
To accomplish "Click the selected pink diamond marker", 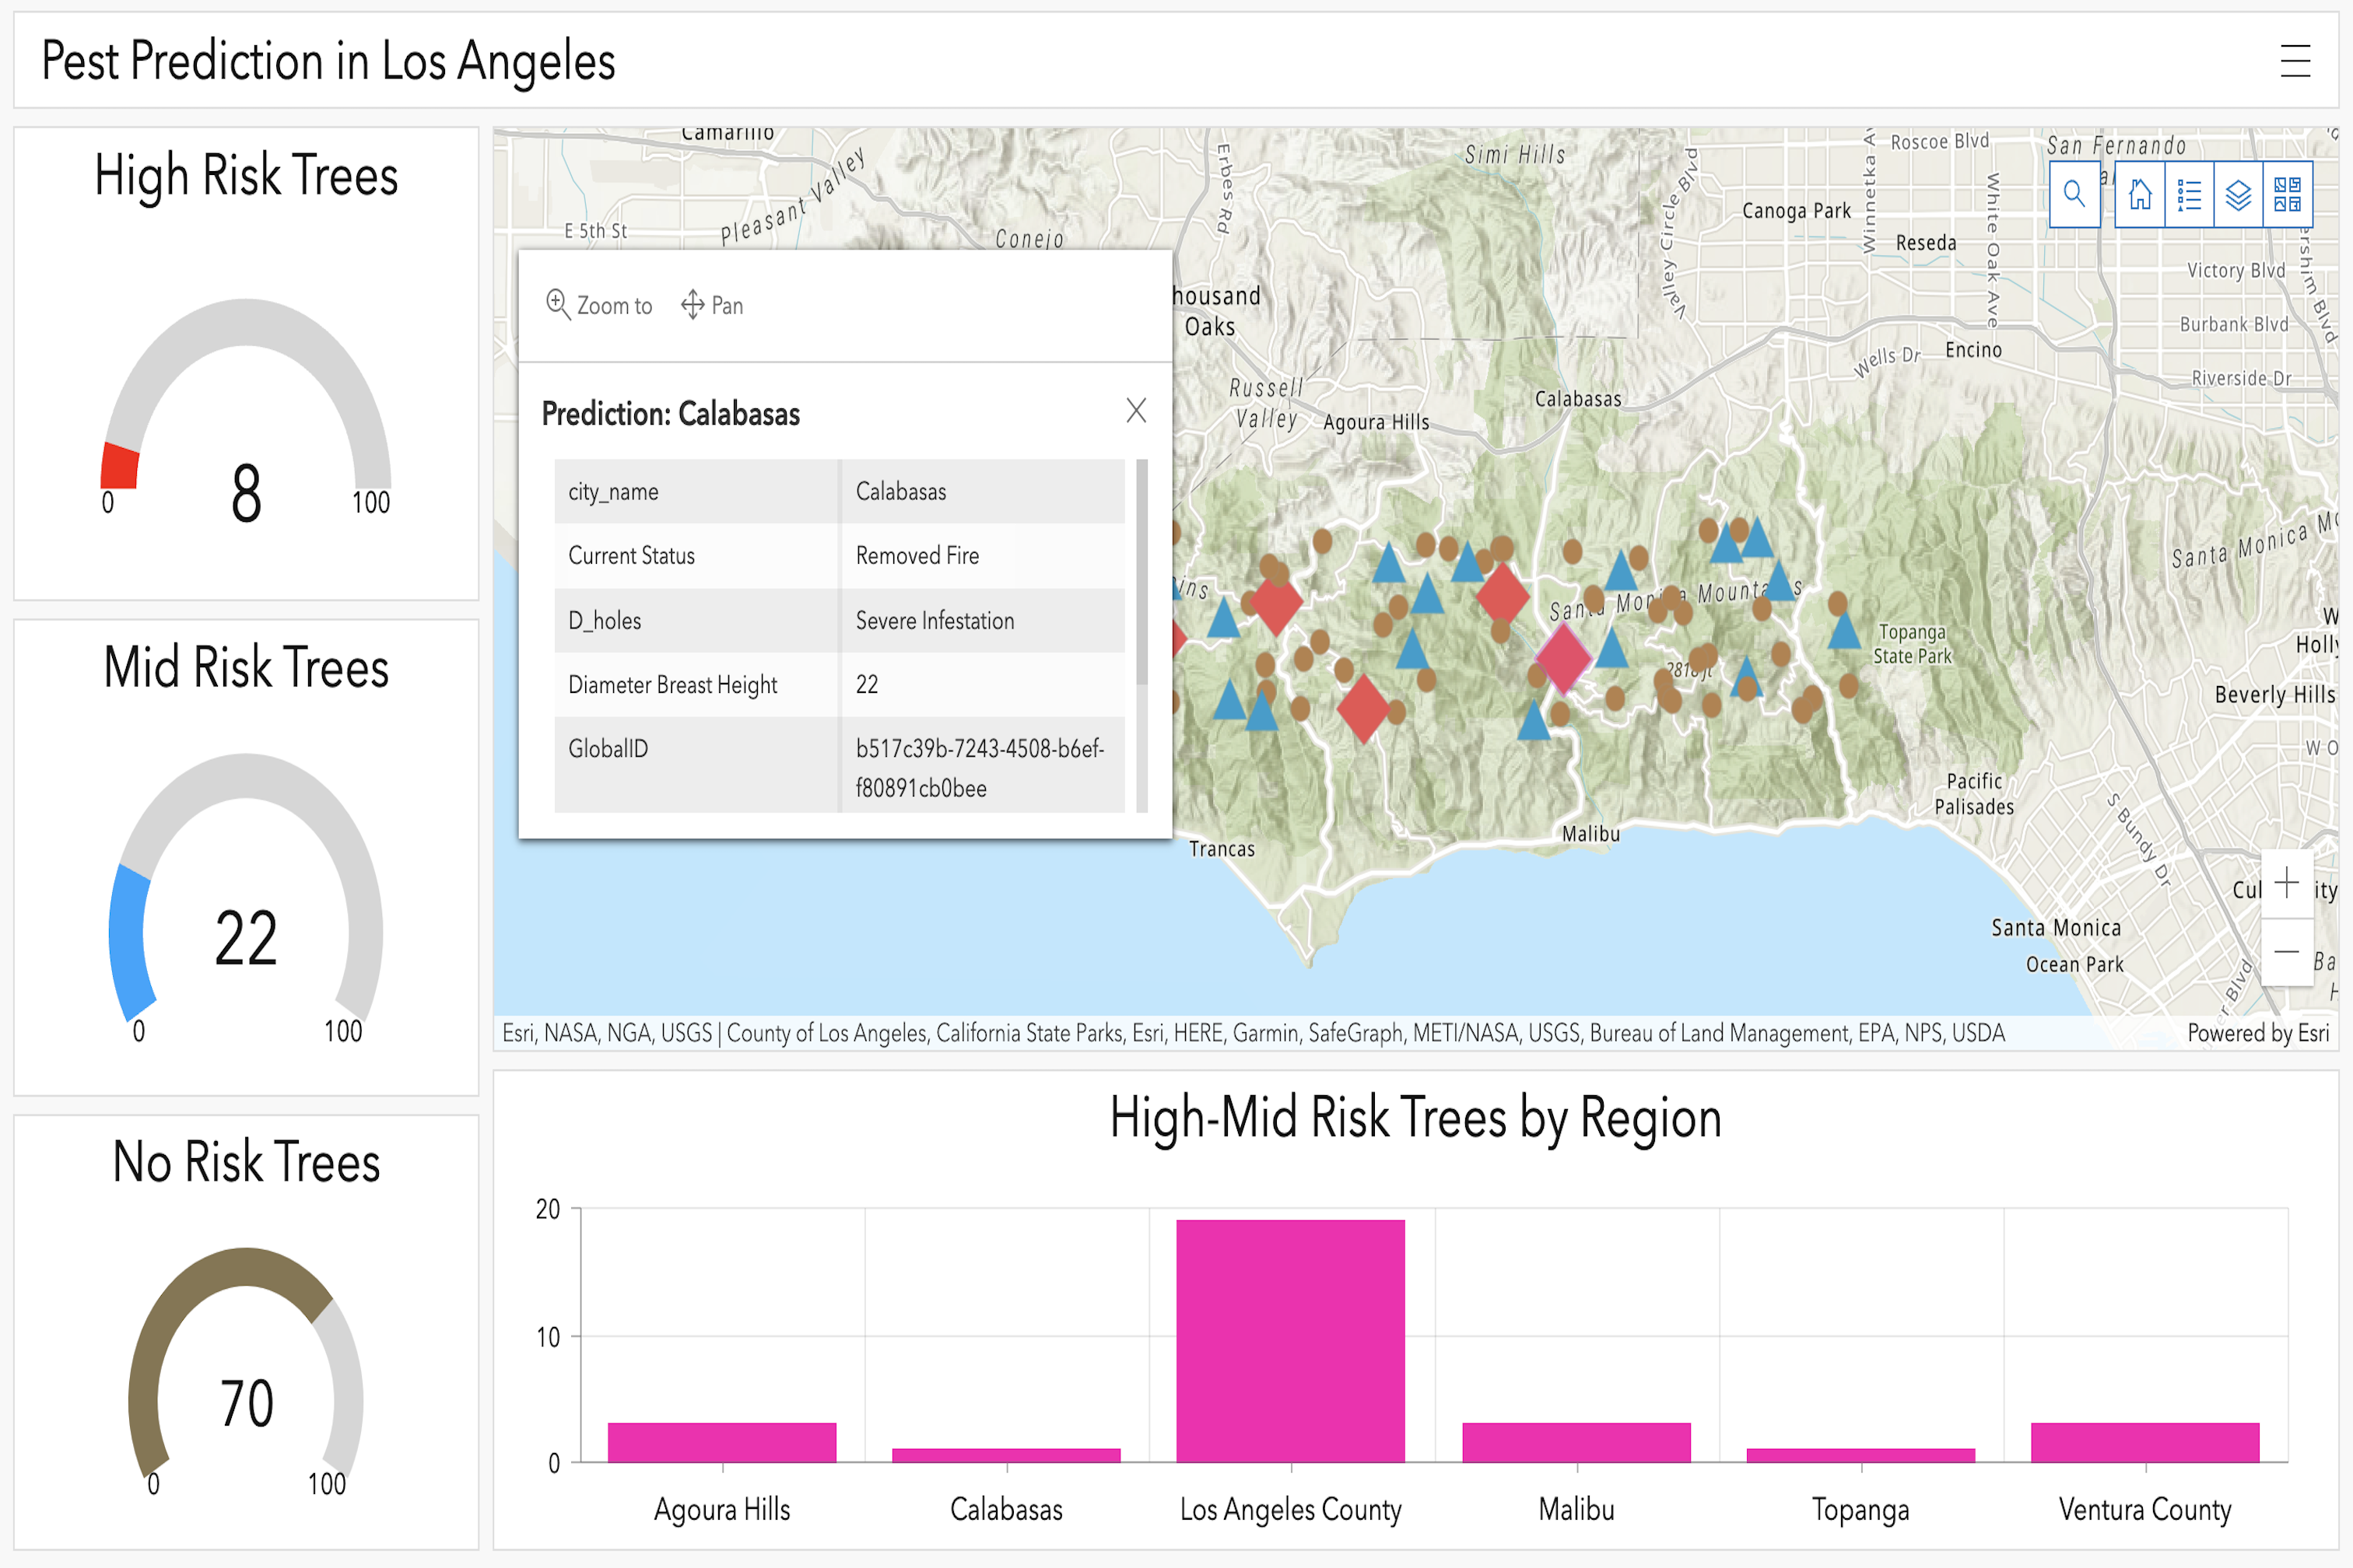I will coord(1562,657).
